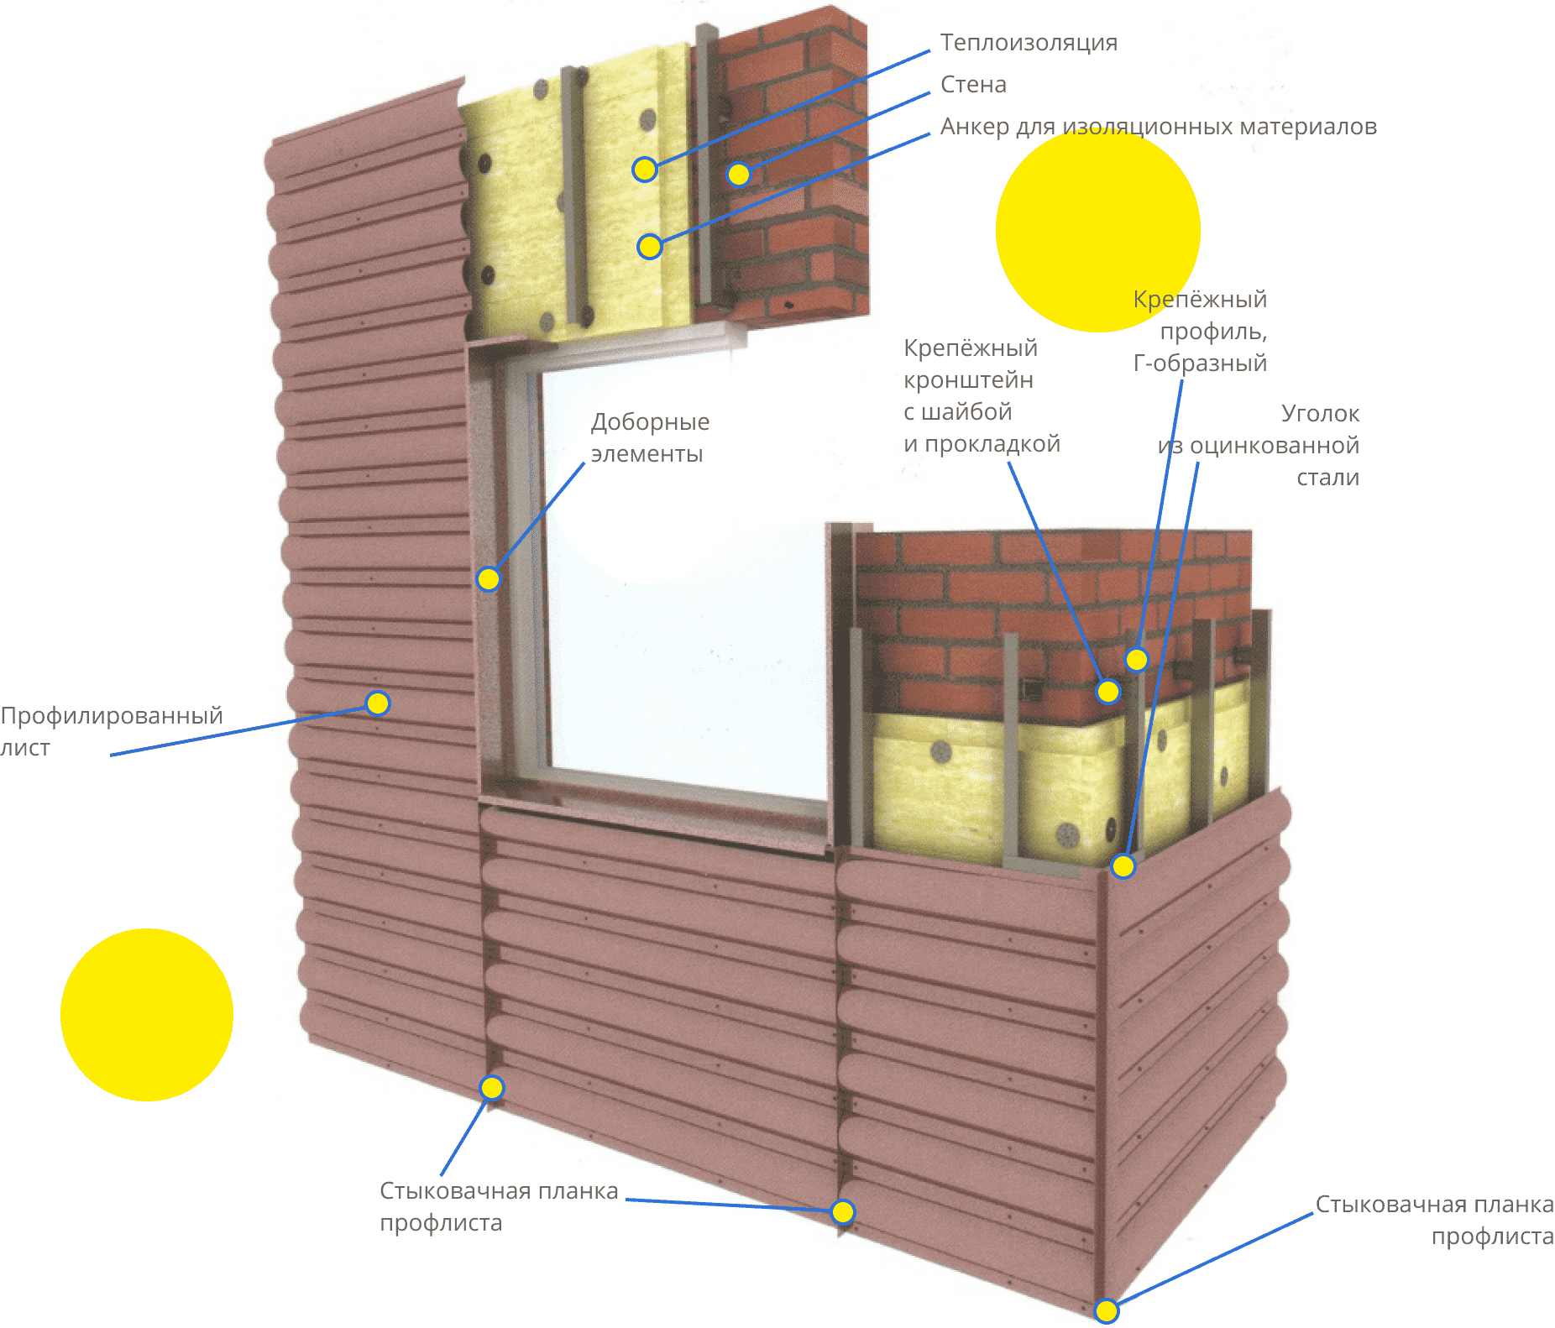Click the marker dot for Профилированный лист
Viewport: 1555px width, 1328px height.
tap(378, 703)
